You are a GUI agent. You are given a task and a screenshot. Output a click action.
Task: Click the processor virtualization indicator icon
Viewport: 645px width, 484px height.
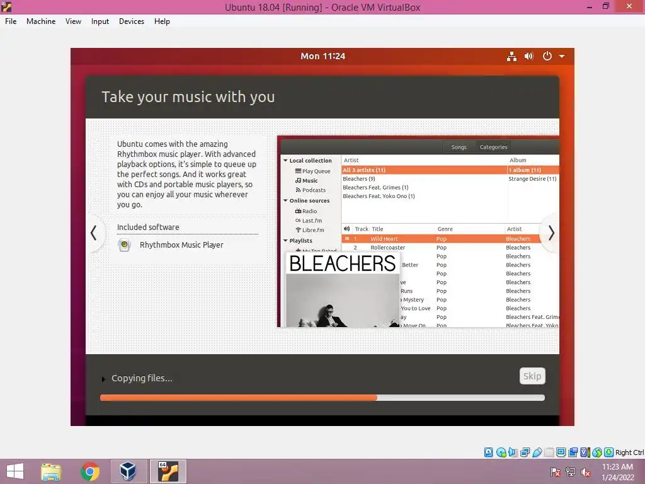click(585, 452)
